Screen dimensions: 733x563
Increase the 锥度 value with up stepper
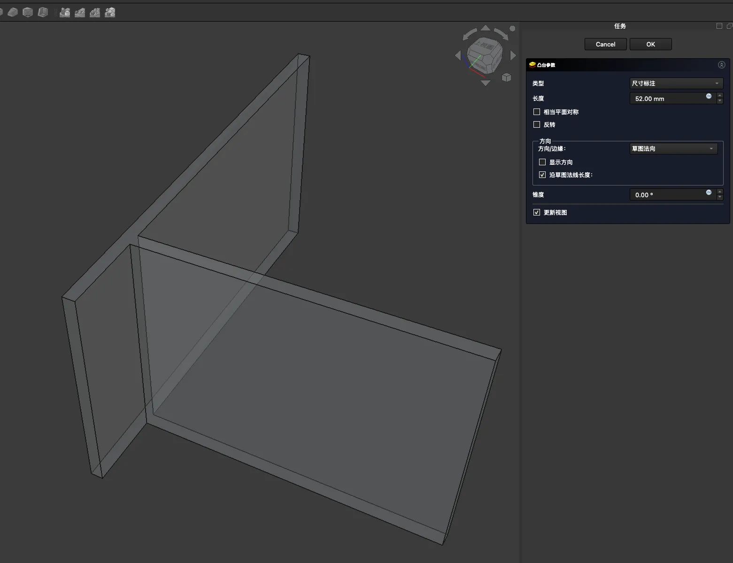click(720, 192)
